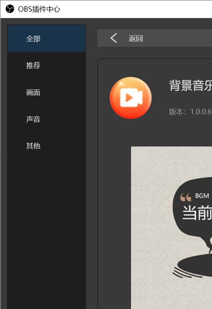212x309 pixels.
Task: Select the 全部 category tab
Action: point(46,39)
